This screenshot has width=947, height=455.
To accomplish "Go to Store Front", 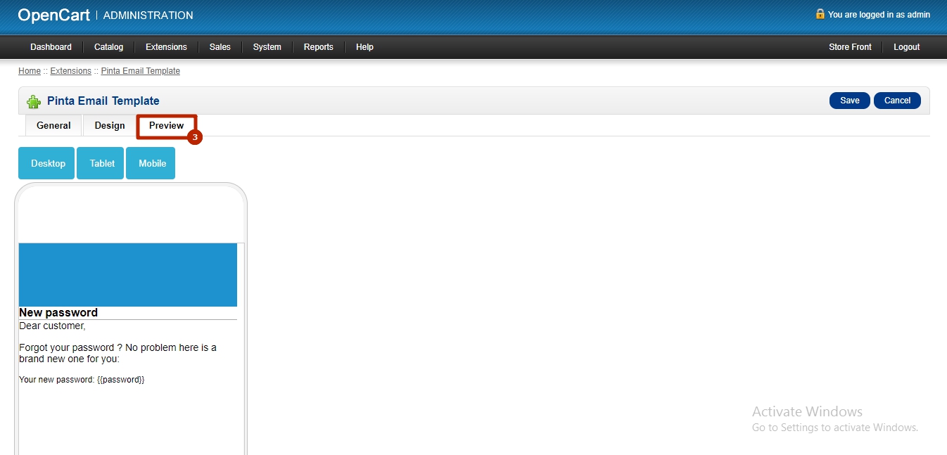I will pyautogui.click(x=850, y=47).
